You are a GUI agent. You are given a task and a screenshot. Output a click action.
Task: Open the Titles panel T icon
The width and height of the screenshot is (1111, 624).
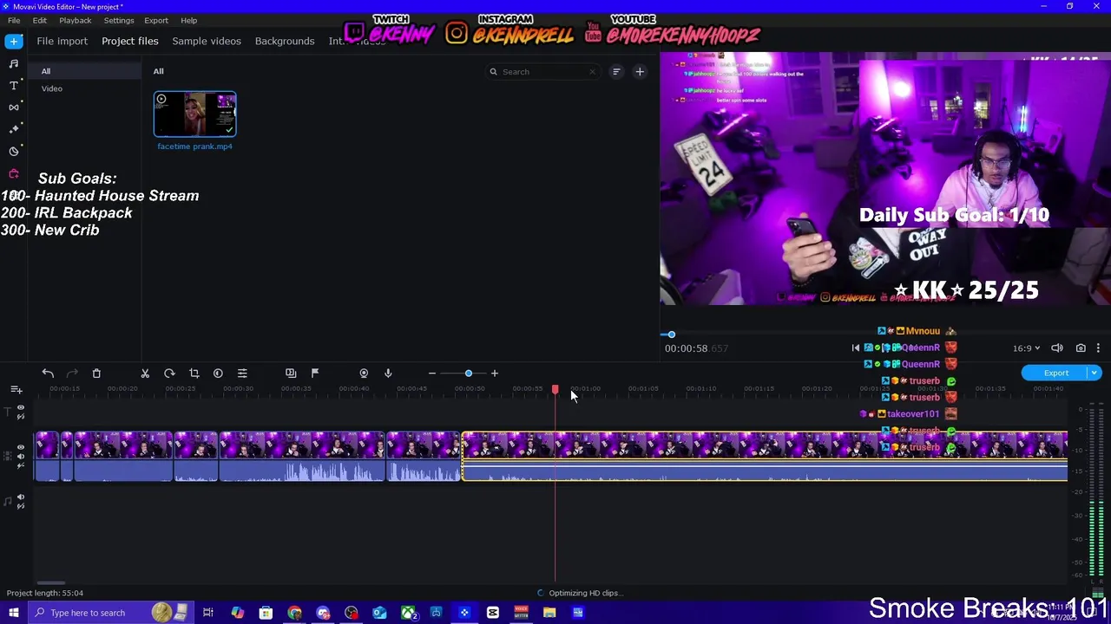tap(14, 85)
